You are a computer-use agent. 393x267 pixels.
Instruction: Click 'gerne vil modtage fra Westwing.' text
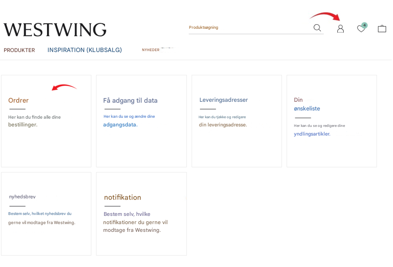coord(42,223)
